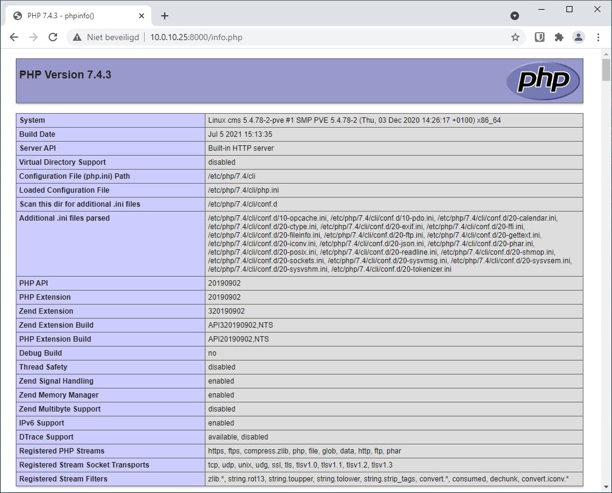Open the Extensions puzzle-piece icon
Viewport: 612px width, 493px height.
coord(559,37)
